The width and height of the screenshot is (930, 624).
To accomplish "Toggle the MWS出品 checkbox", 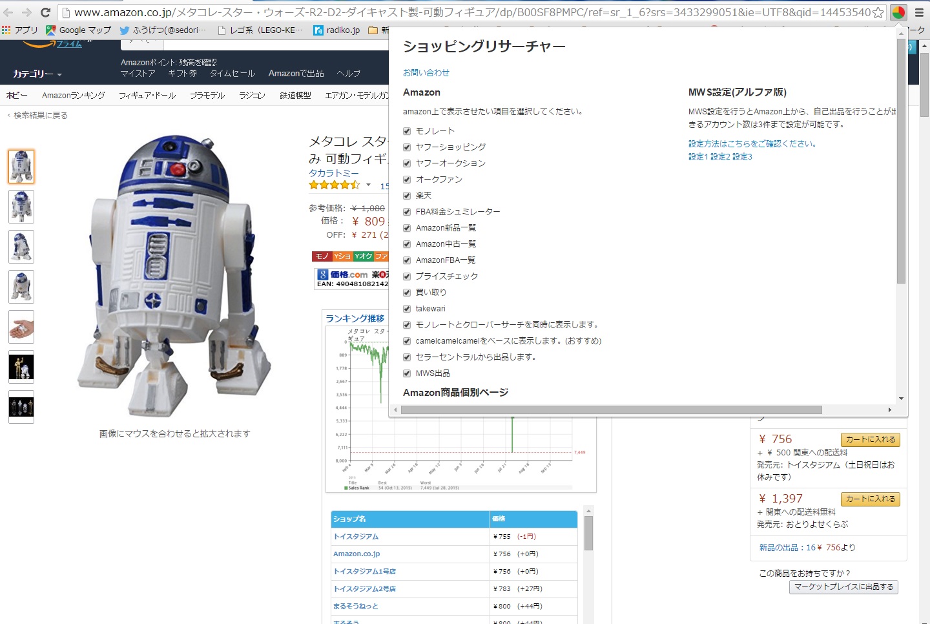I will (407, 373).
